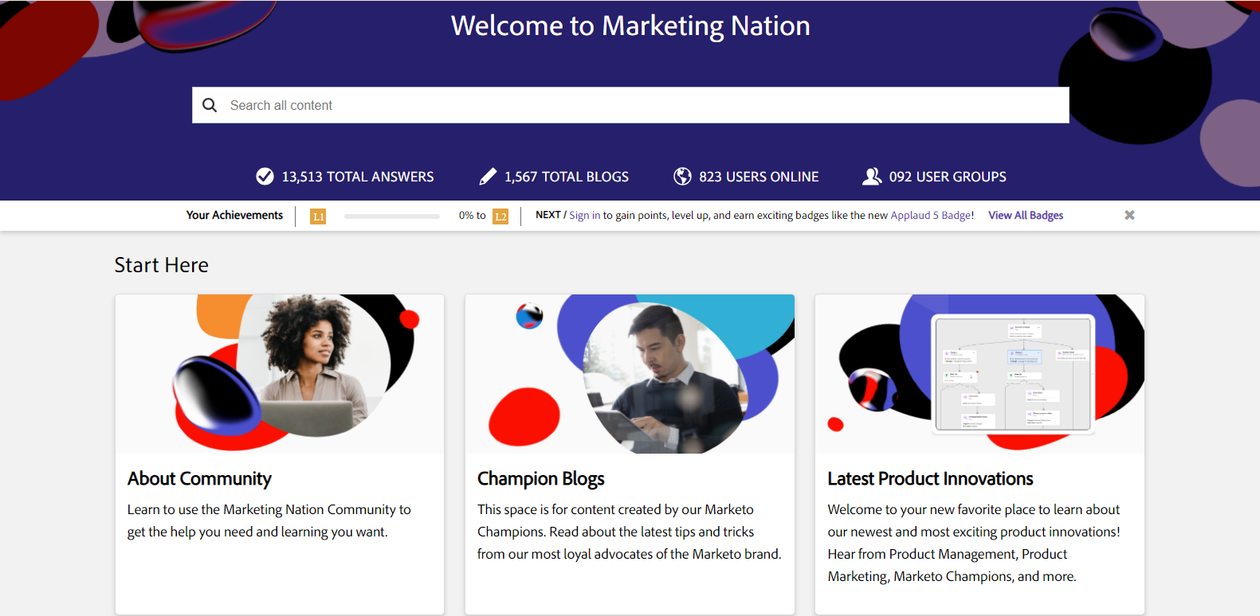Screen dimensions: 1260x616
Task: Click About Community description text
Action: pyautogui.click(x=269, y=520)
